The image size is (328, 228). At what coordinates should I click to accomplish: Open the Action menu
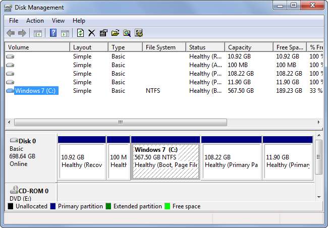coord(35,21)
